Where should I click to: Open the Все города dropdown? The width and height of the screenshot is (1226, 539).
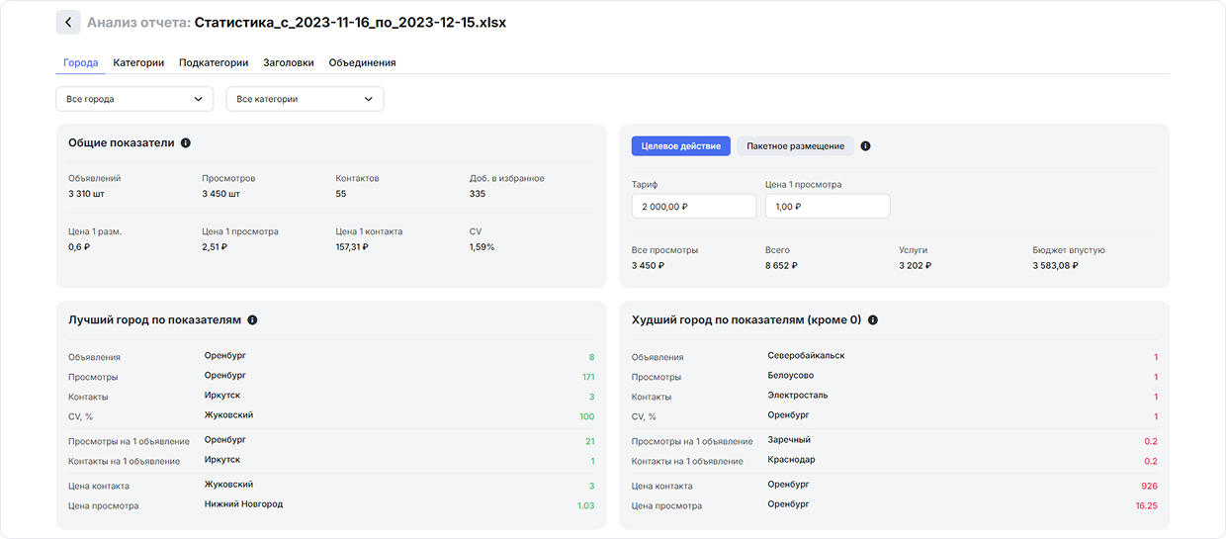[134, 99]
